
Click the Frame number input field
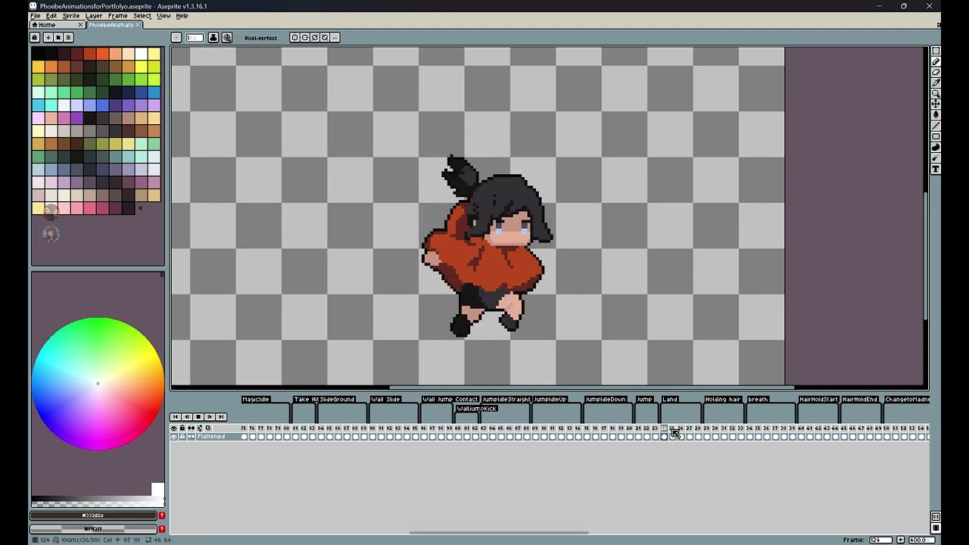tap(880, 540)
